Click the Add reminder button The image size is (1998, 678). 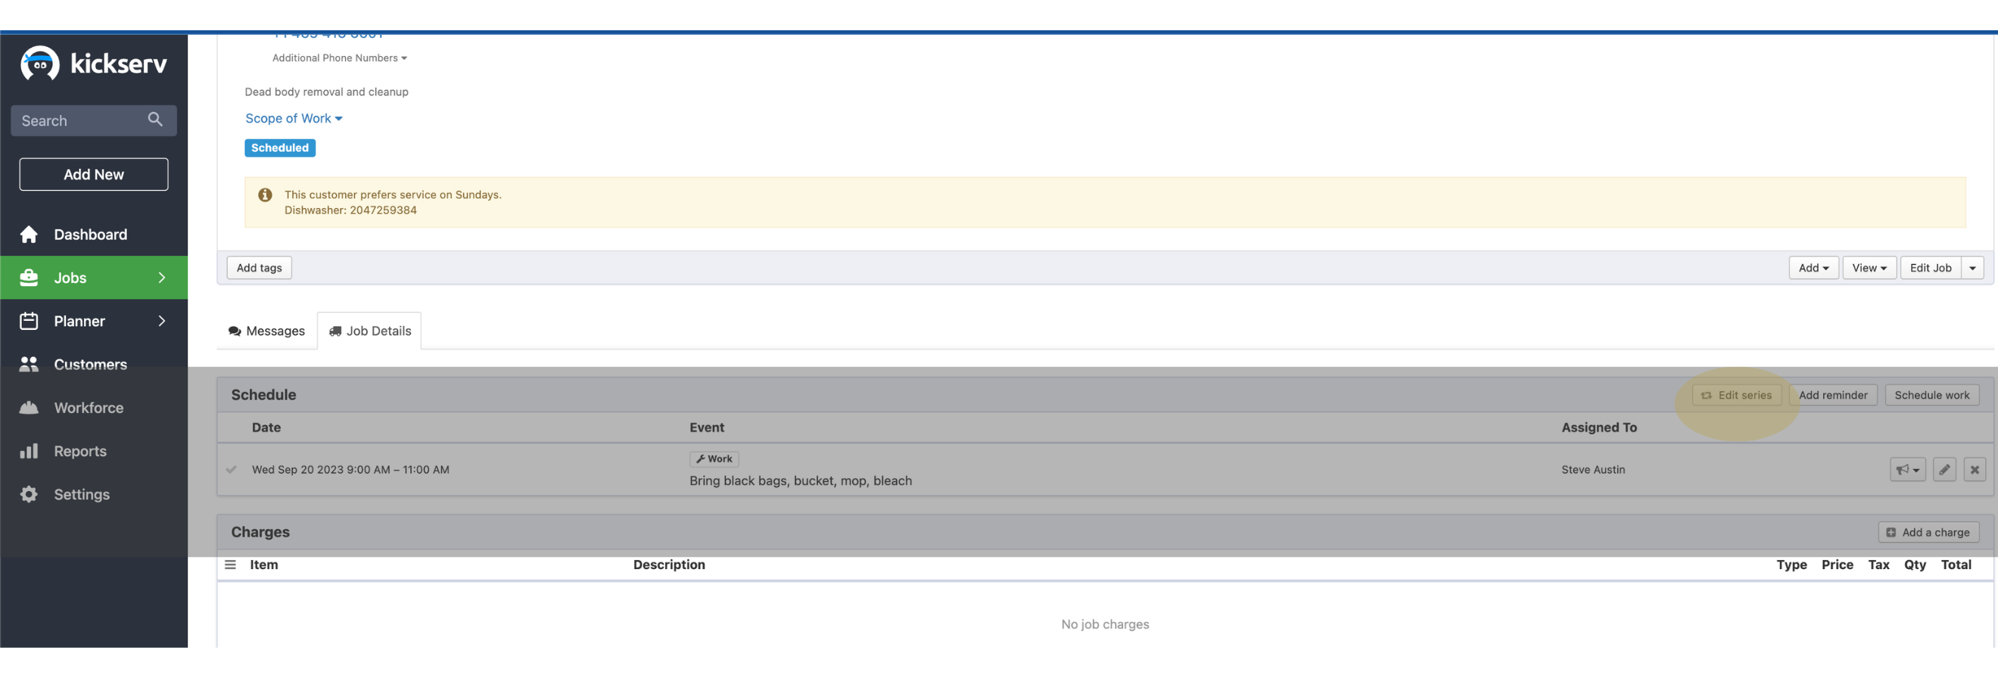click(1833, 396)
